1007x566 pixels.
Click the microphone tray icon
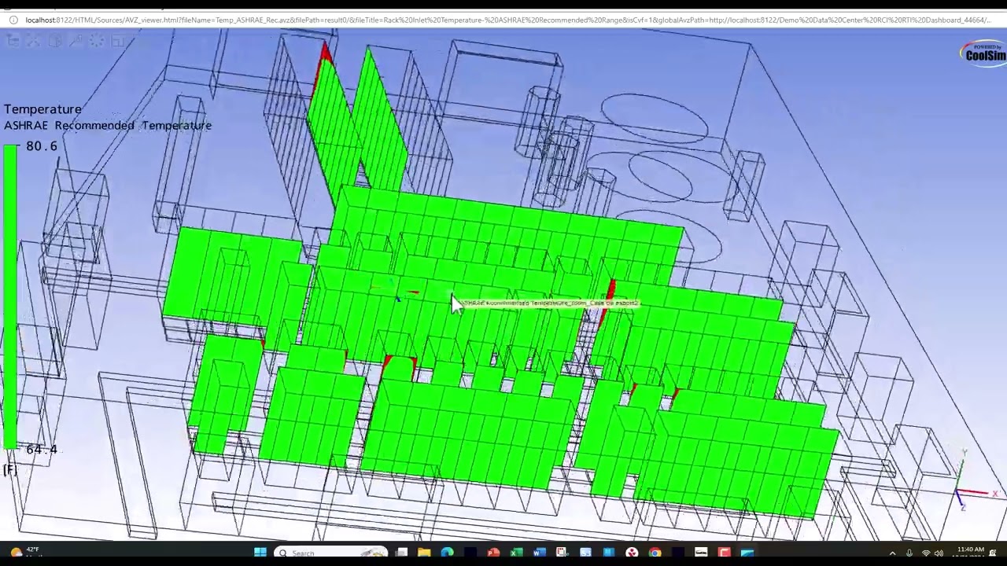click(x=909, y=553)
